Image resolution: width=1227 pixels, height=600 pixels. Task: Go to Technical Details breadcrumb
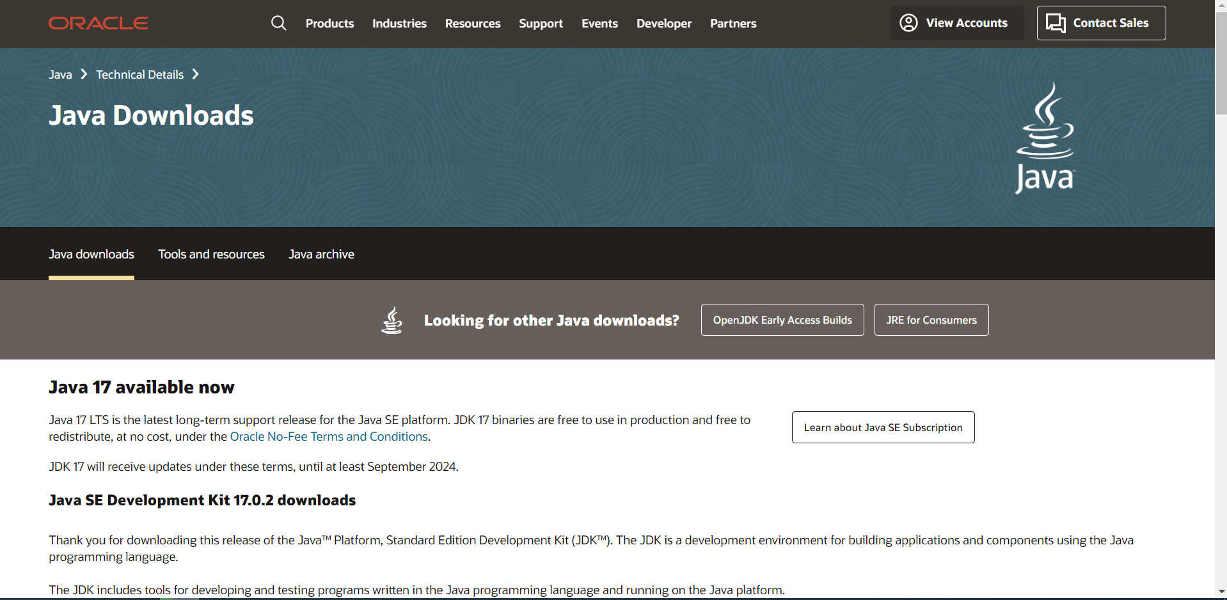tap(140, 75)
